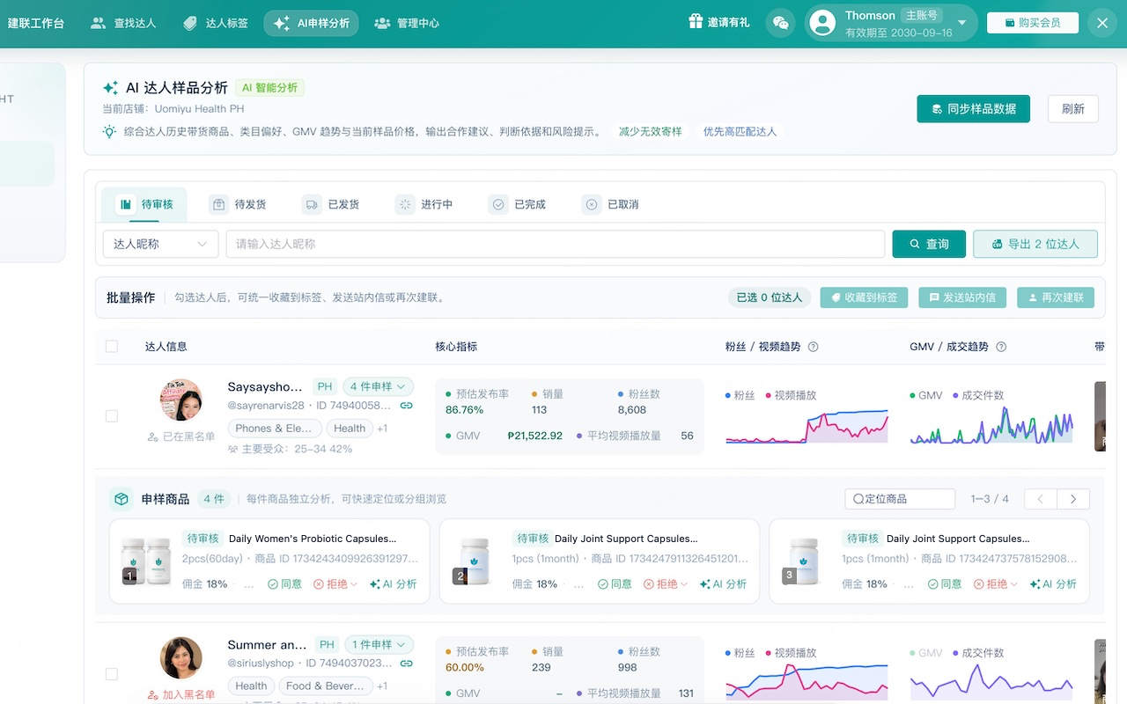The width and height of the screenshot is (1127, 704).
Task: Open the WeChat contact icon
Action: [780, 23]
